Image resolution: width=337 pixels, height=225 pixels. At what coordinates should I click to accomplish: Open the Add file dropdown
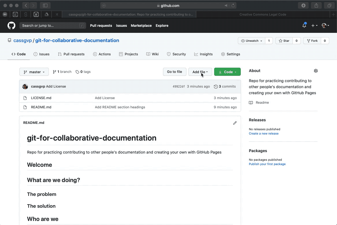click(x=200, y=72)
